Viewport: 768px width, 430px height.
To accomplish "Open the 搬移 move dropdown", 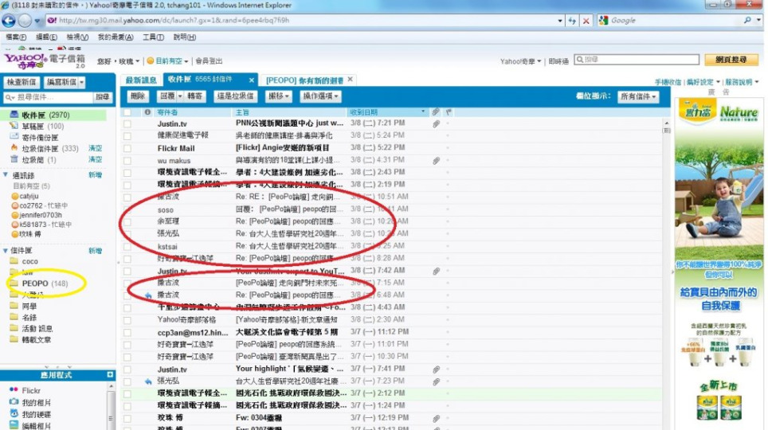I will coord(278,96).
